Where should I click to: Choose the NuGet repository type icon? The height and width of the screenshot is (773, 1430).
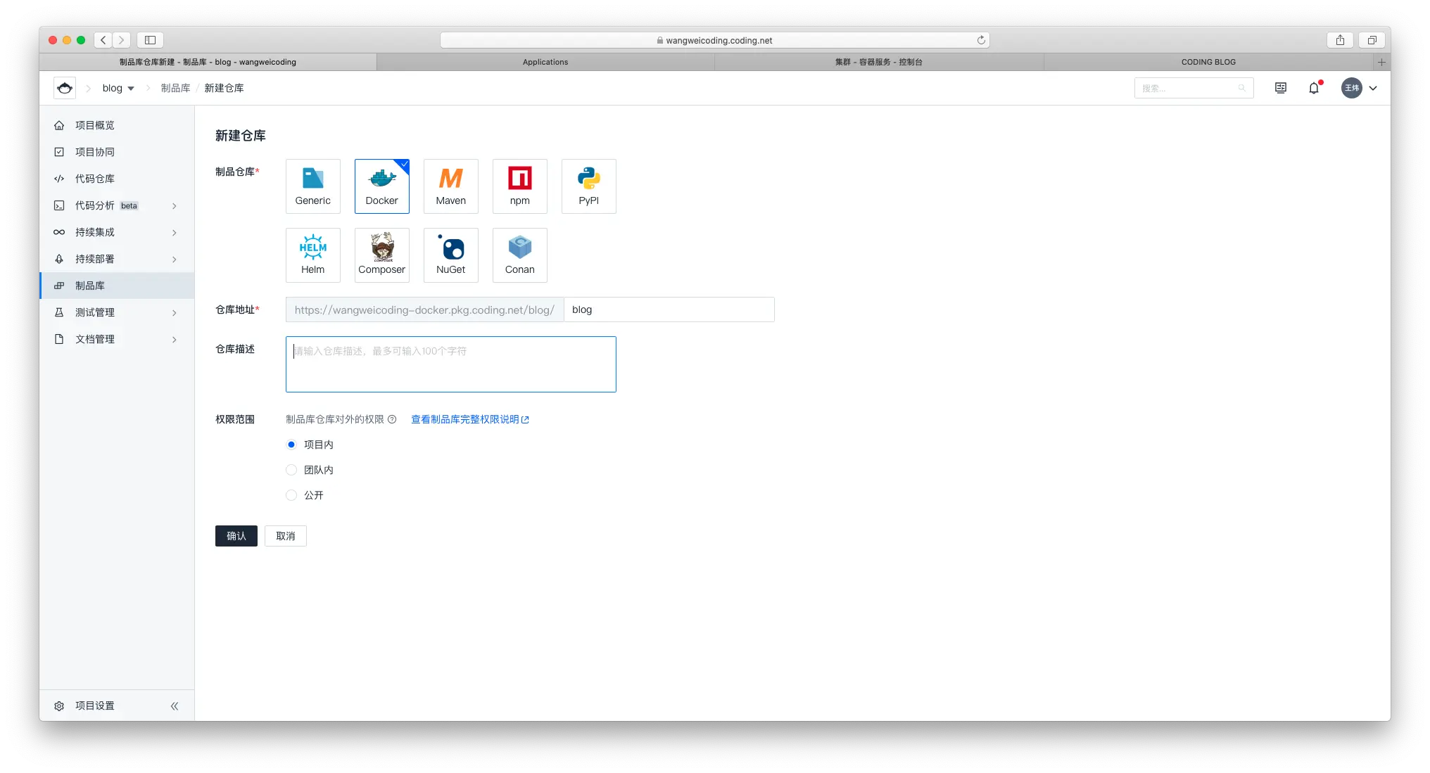450,255
